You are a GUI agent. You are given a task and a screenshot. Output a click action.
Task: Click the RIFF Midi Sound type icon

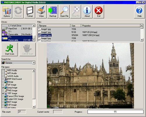6,79
